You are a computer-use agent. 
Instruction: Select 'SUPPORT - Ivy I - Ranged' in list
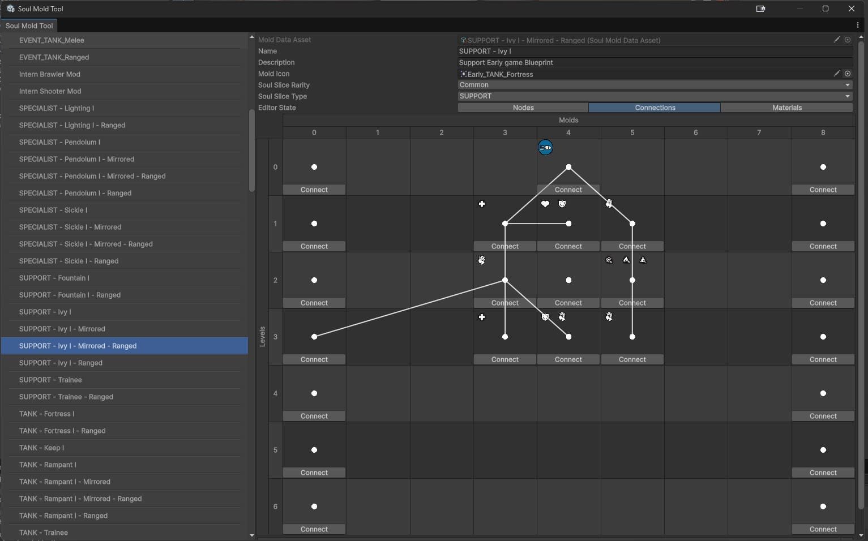[125, 363]
